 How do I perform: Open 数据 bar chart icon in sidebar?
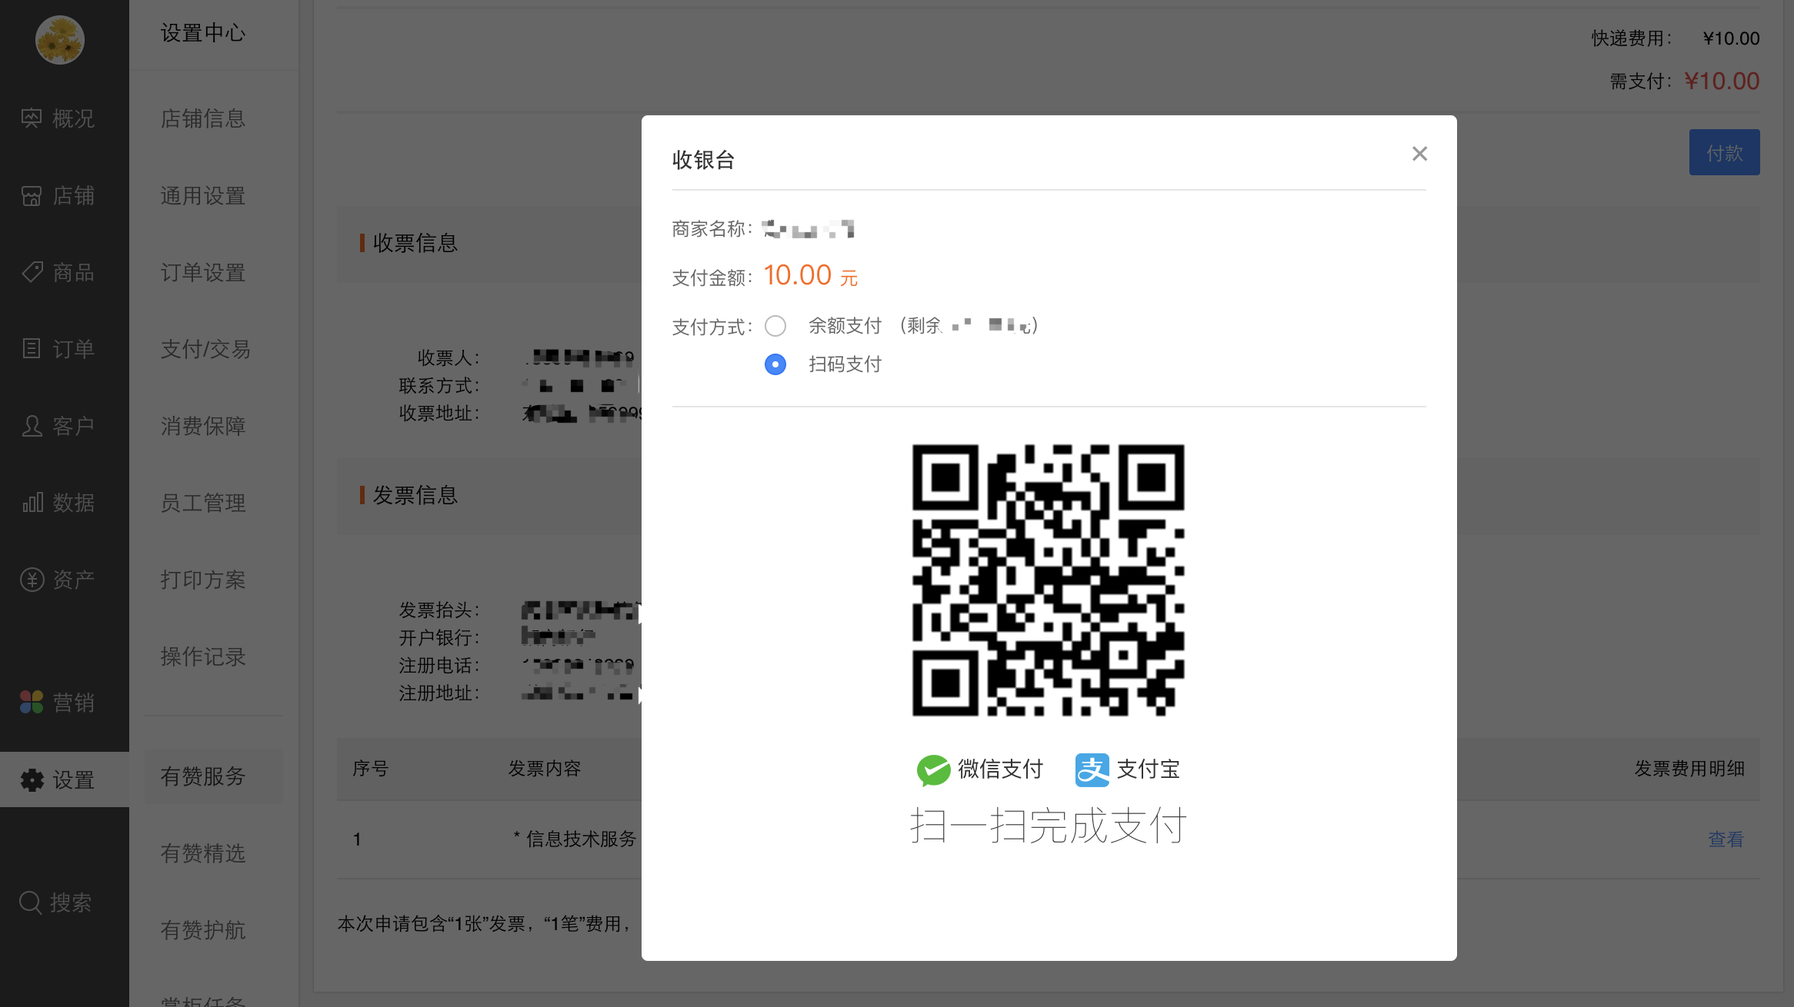pyautogui.click(x=32, y=503)
